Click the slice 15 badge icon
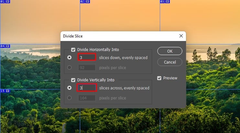 8,91
